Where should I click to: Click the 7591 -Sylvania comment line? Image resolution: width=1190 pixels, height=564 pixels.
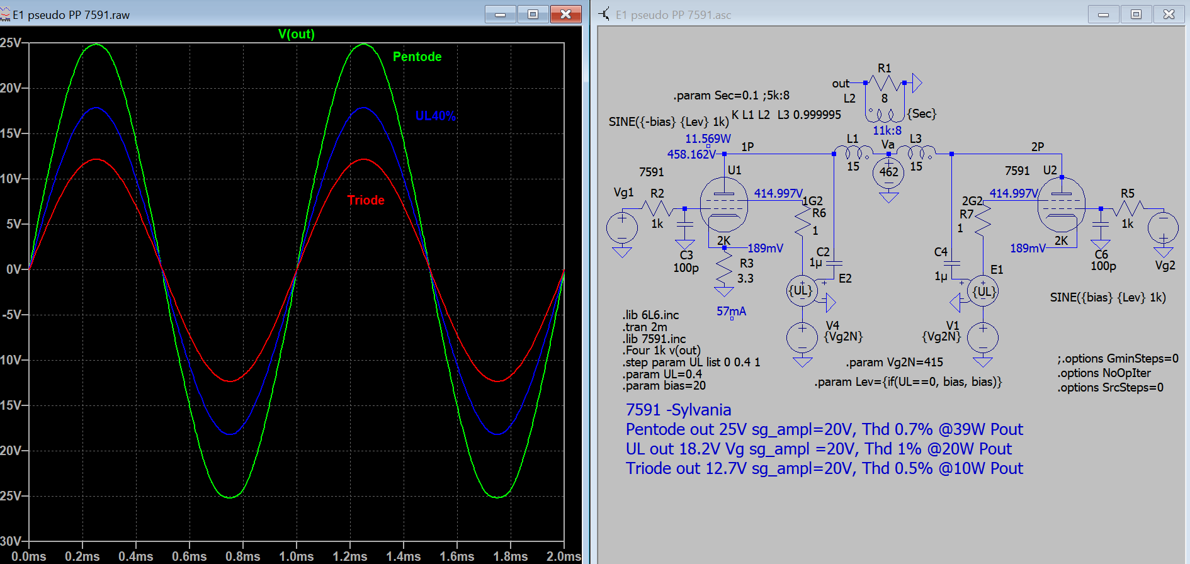pyautogui.click(x=678, y=410)
